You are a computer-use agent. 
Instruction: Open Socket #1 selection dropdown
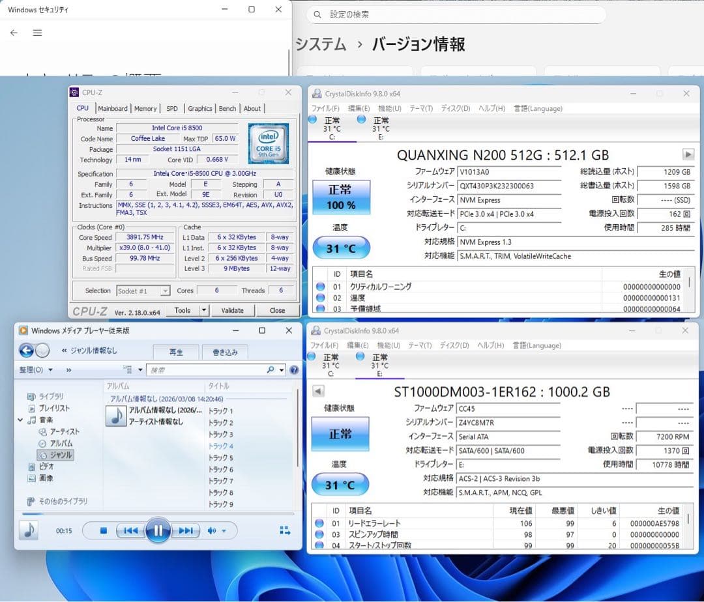point(143,291)
